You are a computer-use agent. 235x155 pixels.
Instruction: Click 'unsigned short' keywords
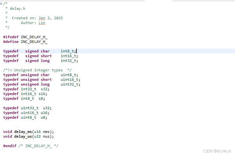point(36,80)
